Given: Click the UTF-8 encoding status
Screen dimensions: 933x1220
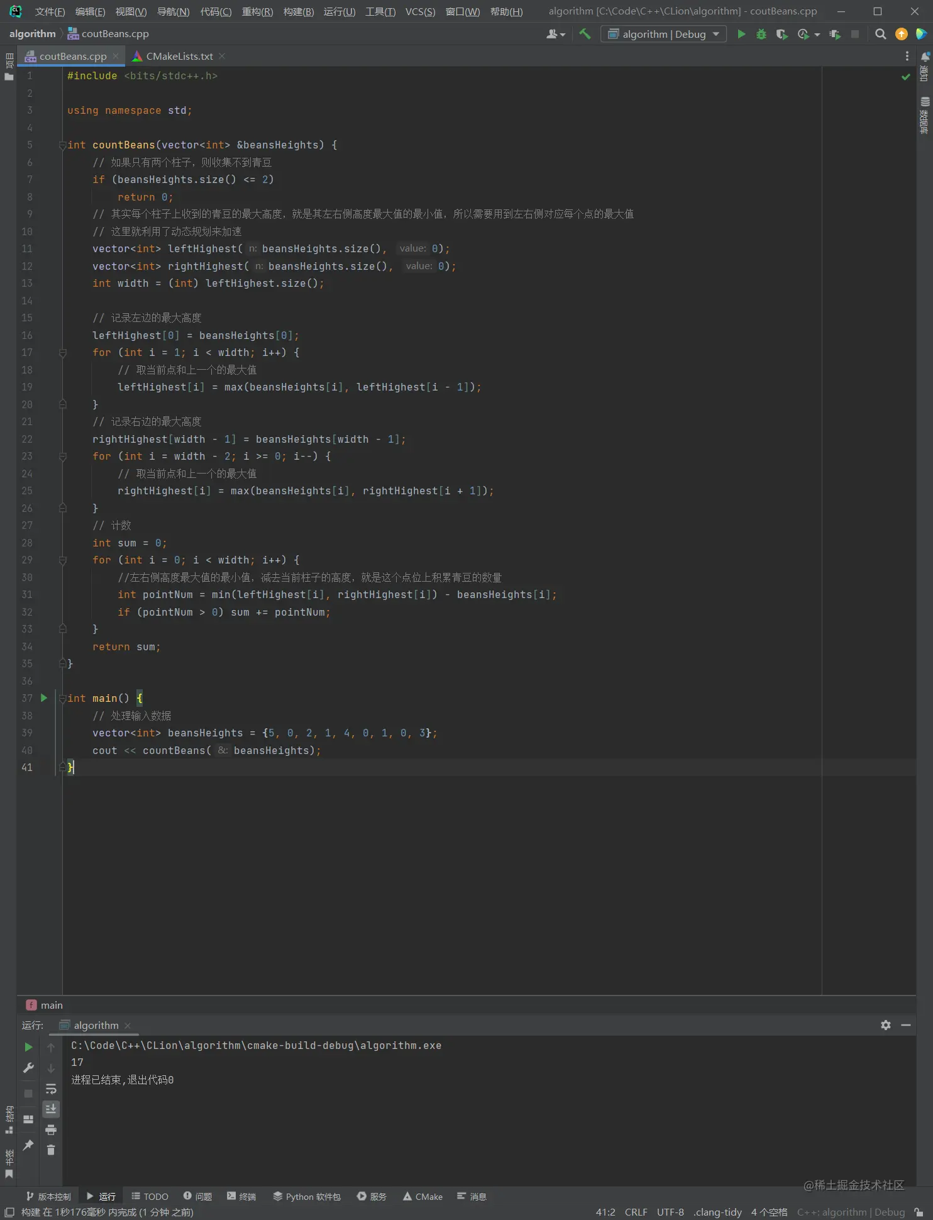Looking at the screenshot, I should point(670,1212).
